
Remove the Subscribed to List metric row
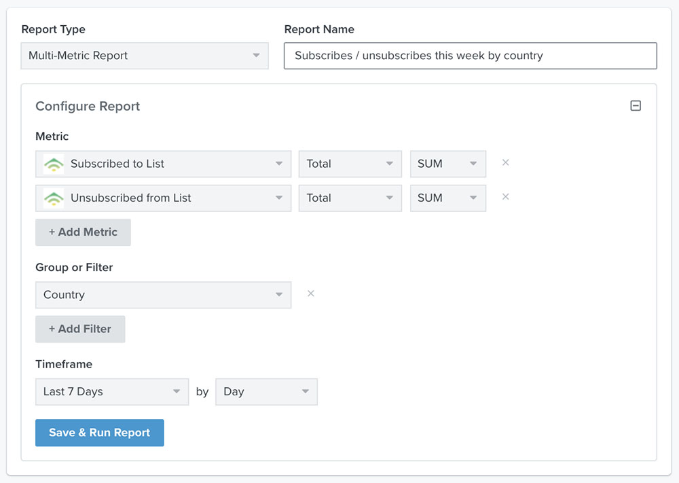(505, 163)
